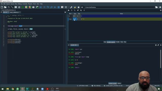
Task: Open the Run menu
Action: click(x=16, y=4)
